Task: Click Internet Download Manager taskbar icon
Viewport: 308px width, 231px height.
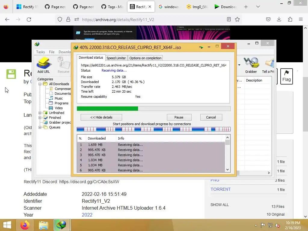Action: pyautogui.click(x=61, y=225)
